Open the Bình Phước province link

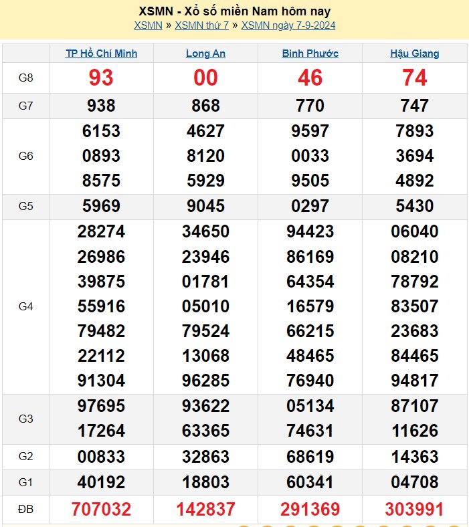310,54
